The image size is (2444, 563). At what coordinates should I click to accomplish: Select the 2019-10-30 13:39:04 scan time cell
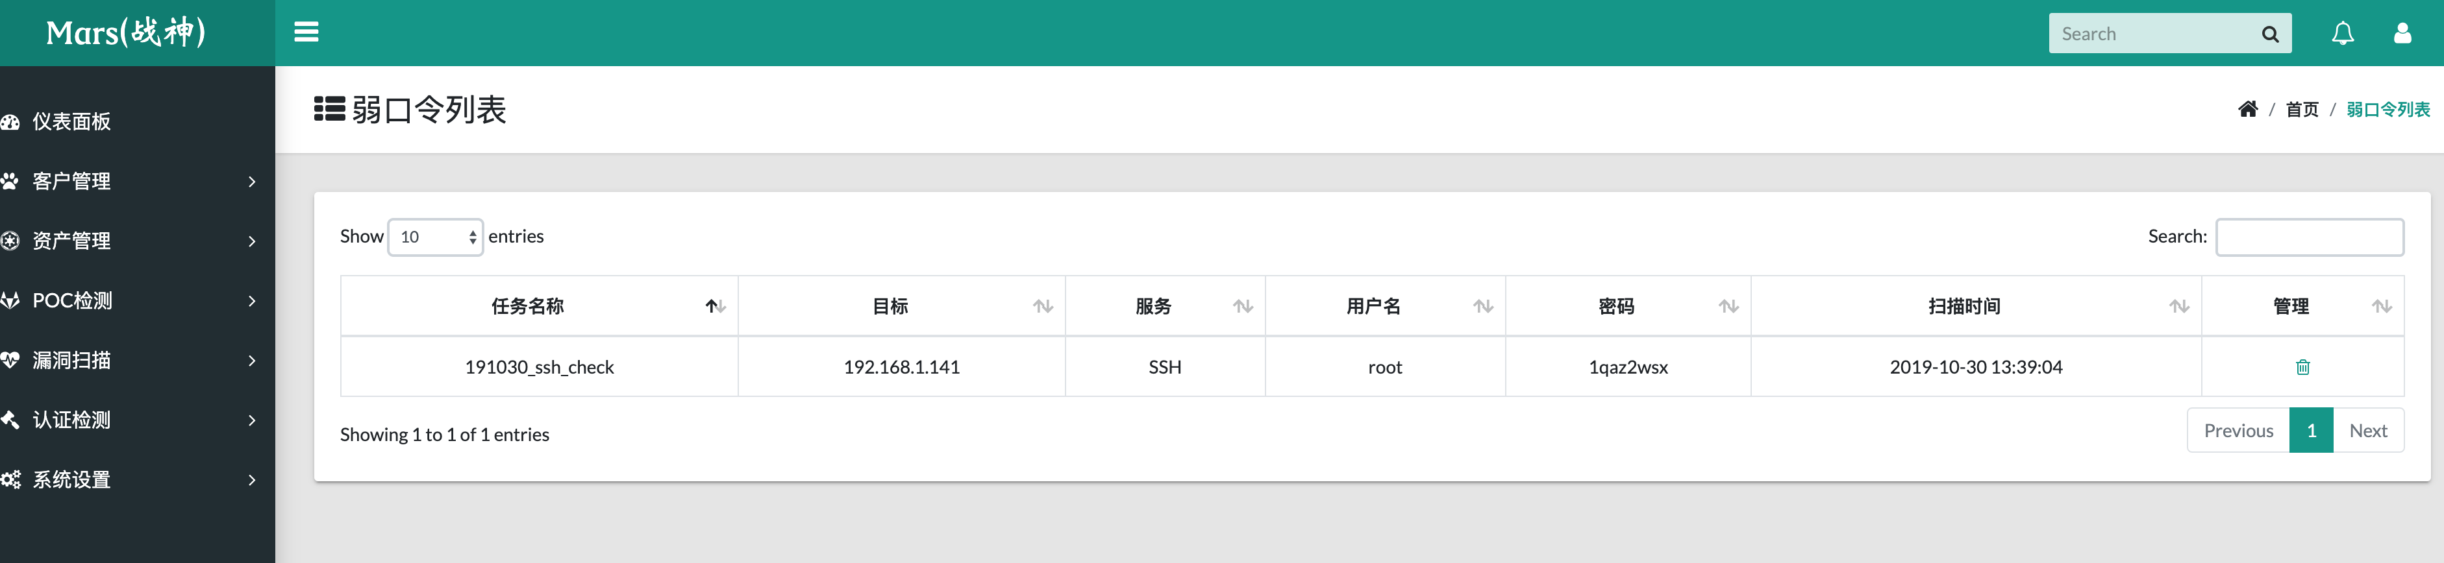pos(1976,367)
